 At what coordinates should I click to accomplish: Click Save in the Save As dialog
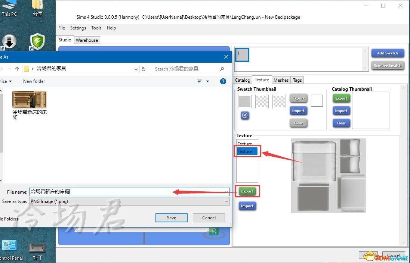click(172, 218)
